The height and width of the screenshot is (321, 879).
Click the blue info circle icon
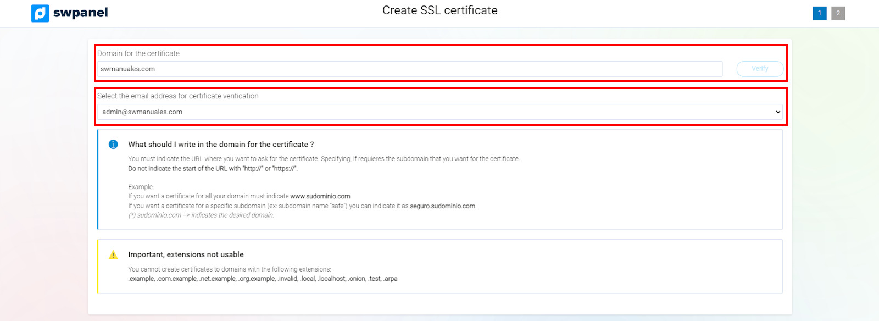click(x=113, y=145)
